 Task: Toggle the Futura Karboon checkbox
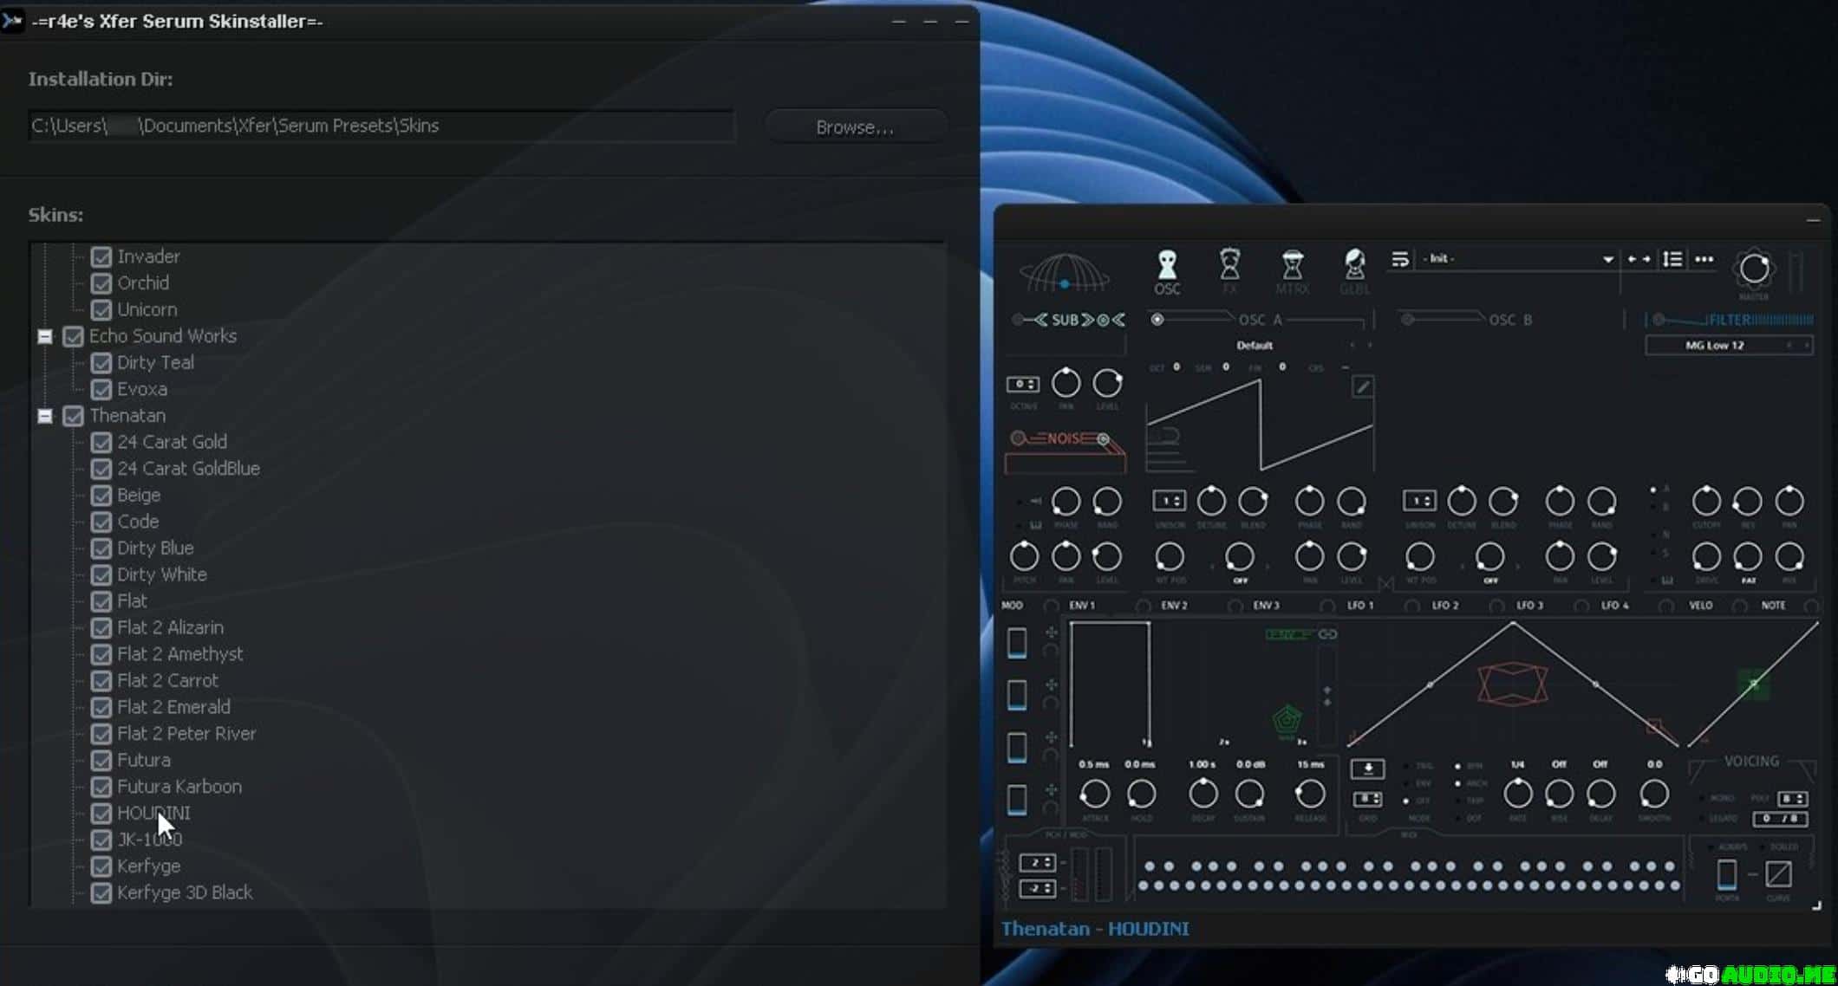101,787
